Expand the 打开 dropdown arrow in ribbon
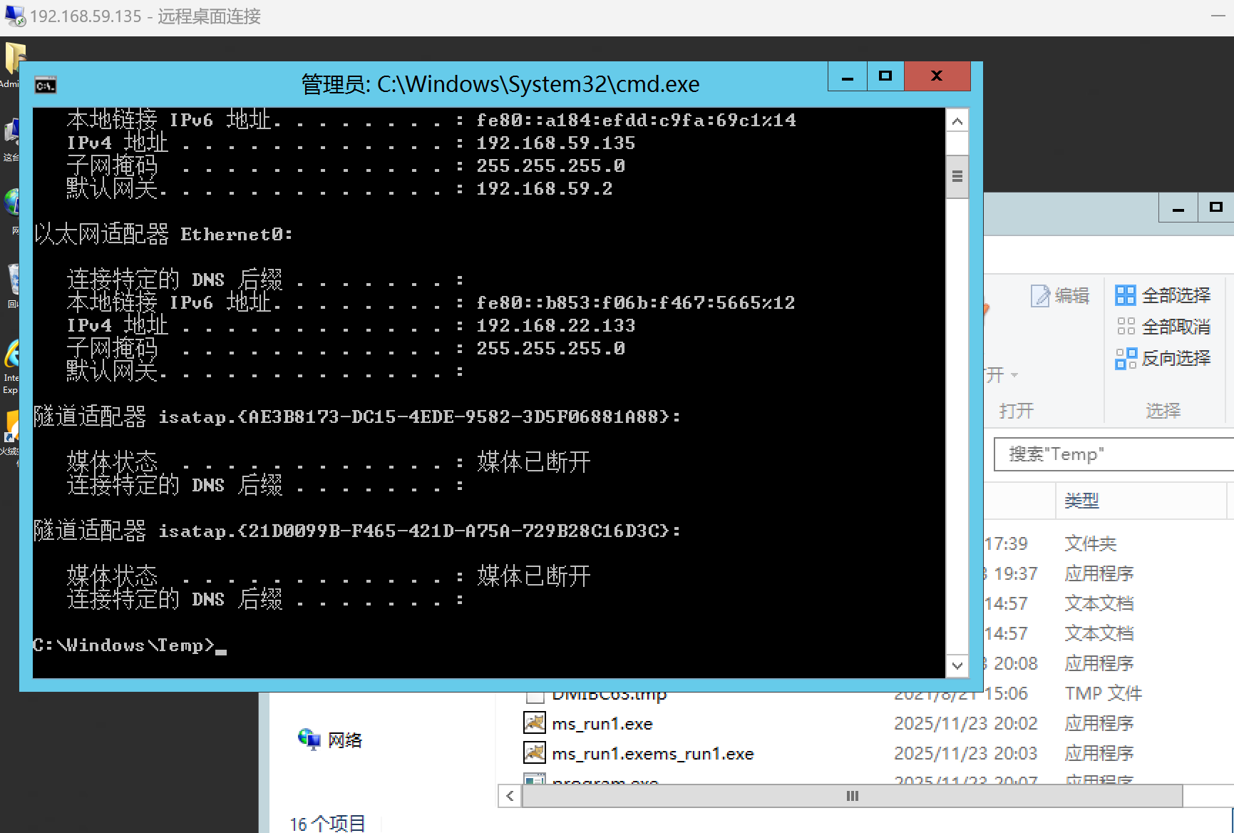Screen dimensions: 1234x833 pyautogui.click(x=1014, y=375)
